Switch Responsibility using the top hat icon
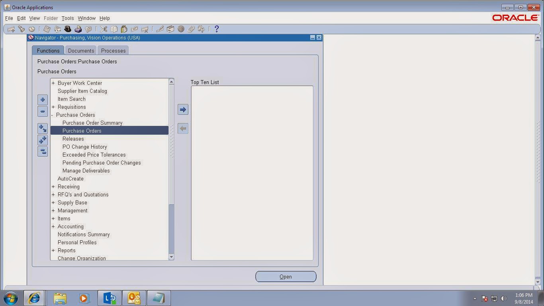 pos(68,29)
